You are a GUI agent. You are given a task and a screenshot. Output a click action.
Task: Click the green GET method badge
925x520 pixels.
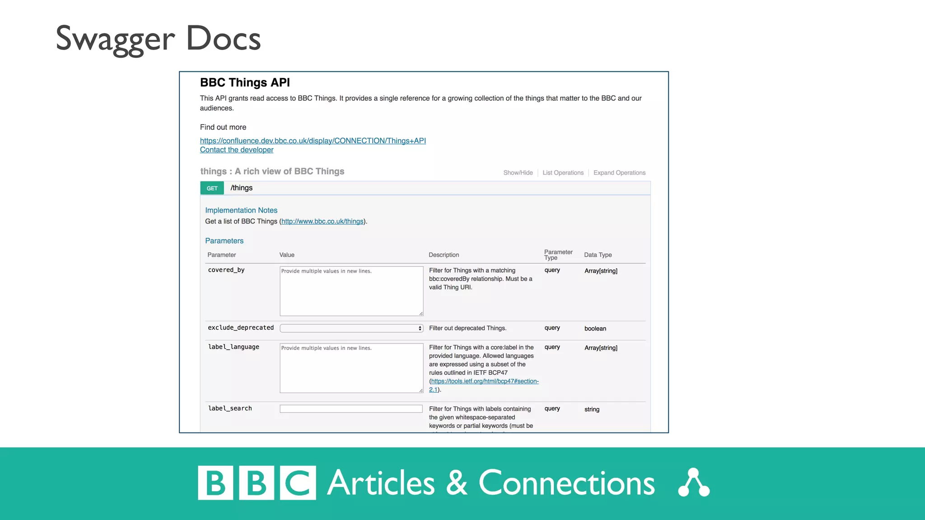pos(212,188)
